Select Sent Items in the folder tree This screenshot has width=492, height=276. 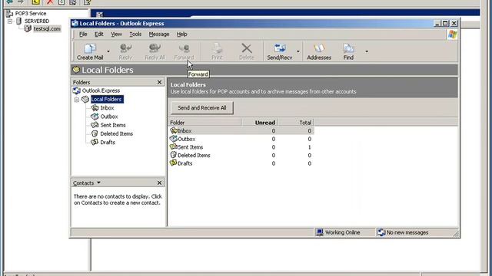(113, 125)
